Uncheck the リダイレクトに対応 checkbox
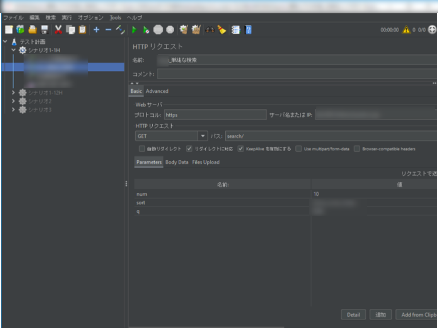This screenshot has width=438, height=328. (189, 149)
